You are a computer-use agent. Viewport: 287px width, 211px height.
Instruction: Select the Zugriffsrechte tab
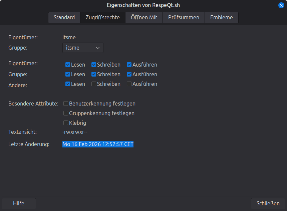coord(102,18)
